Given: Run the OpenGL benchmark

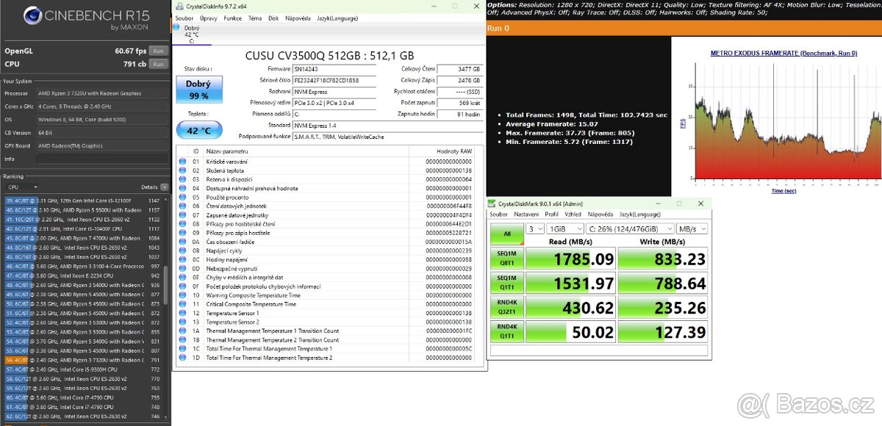Looking at the screenshot, I should [x=158, y=51].
